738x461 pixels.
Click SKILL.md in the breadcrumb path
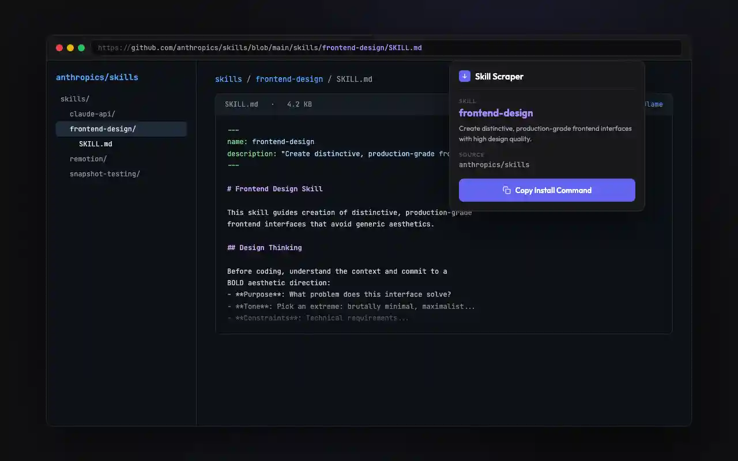(354, 79)
